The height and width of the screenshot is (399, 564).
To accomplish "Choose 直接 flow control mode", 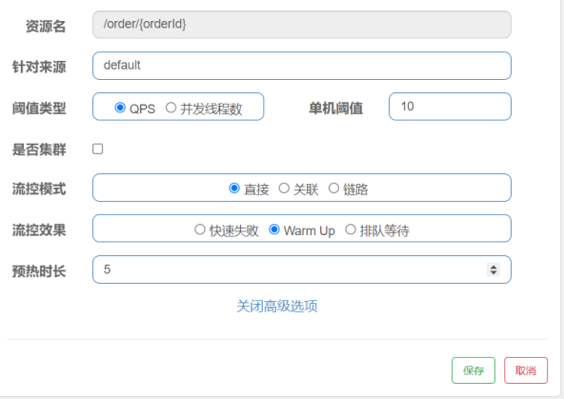I will coord(234,188).
